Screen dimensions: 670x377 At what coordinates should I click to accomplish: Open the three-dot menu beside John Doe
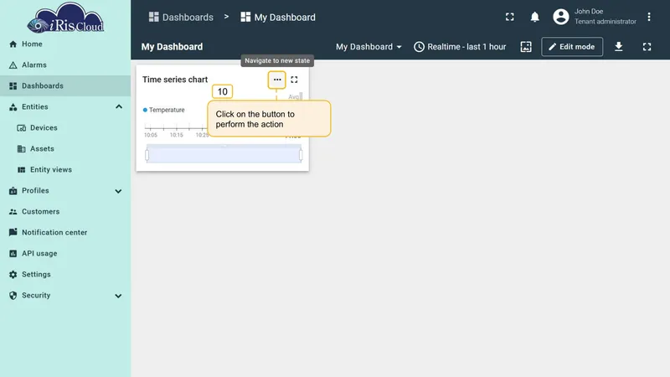tap(648, 17)
